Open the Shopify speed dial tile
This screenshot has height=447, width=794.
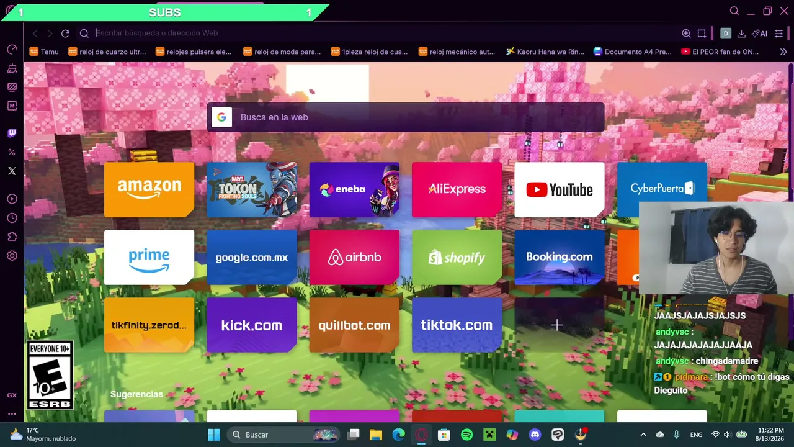457,258
